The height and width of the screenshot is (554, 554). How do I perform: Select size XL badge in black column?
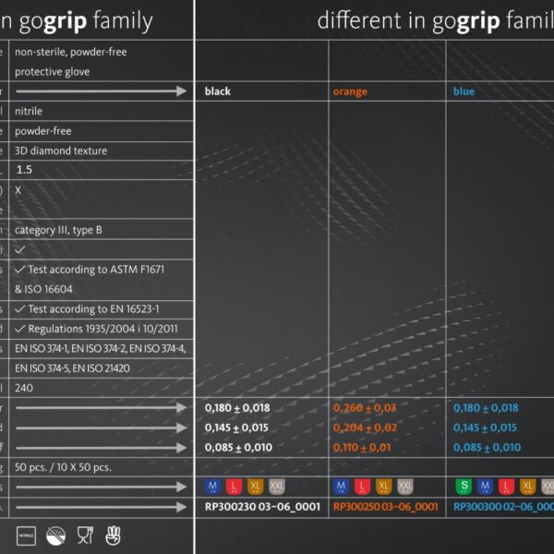255,487
